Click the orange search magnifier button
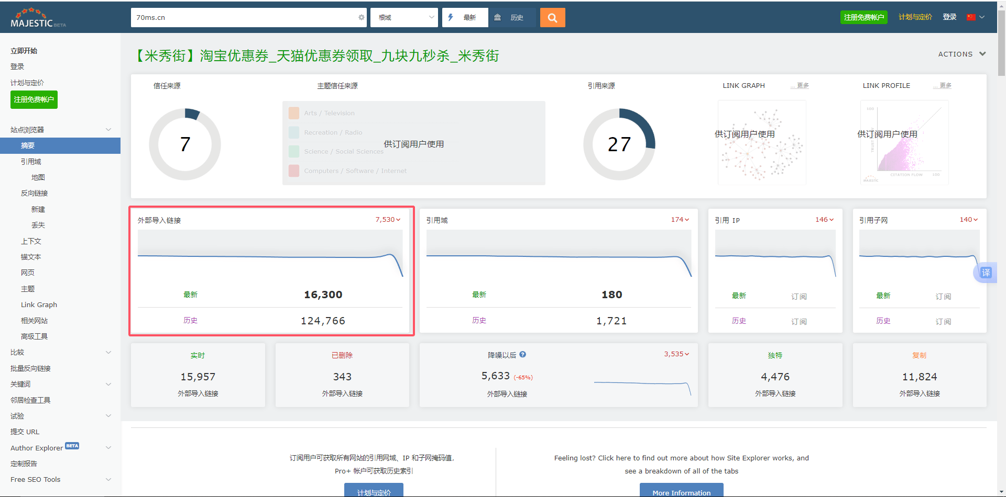 [552, 17]
